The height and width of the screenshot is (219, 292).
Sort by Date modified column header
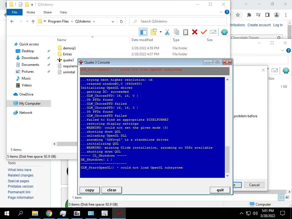point(142,40)
